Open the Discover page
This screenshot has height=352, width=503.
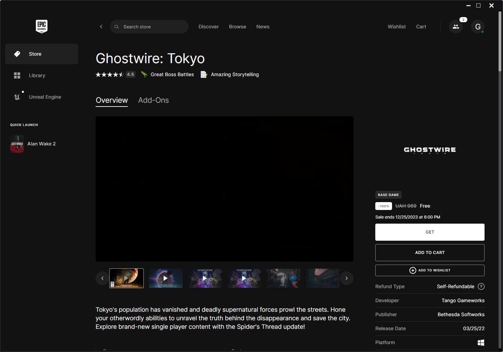pyautogui.click(x=209, y=27)
